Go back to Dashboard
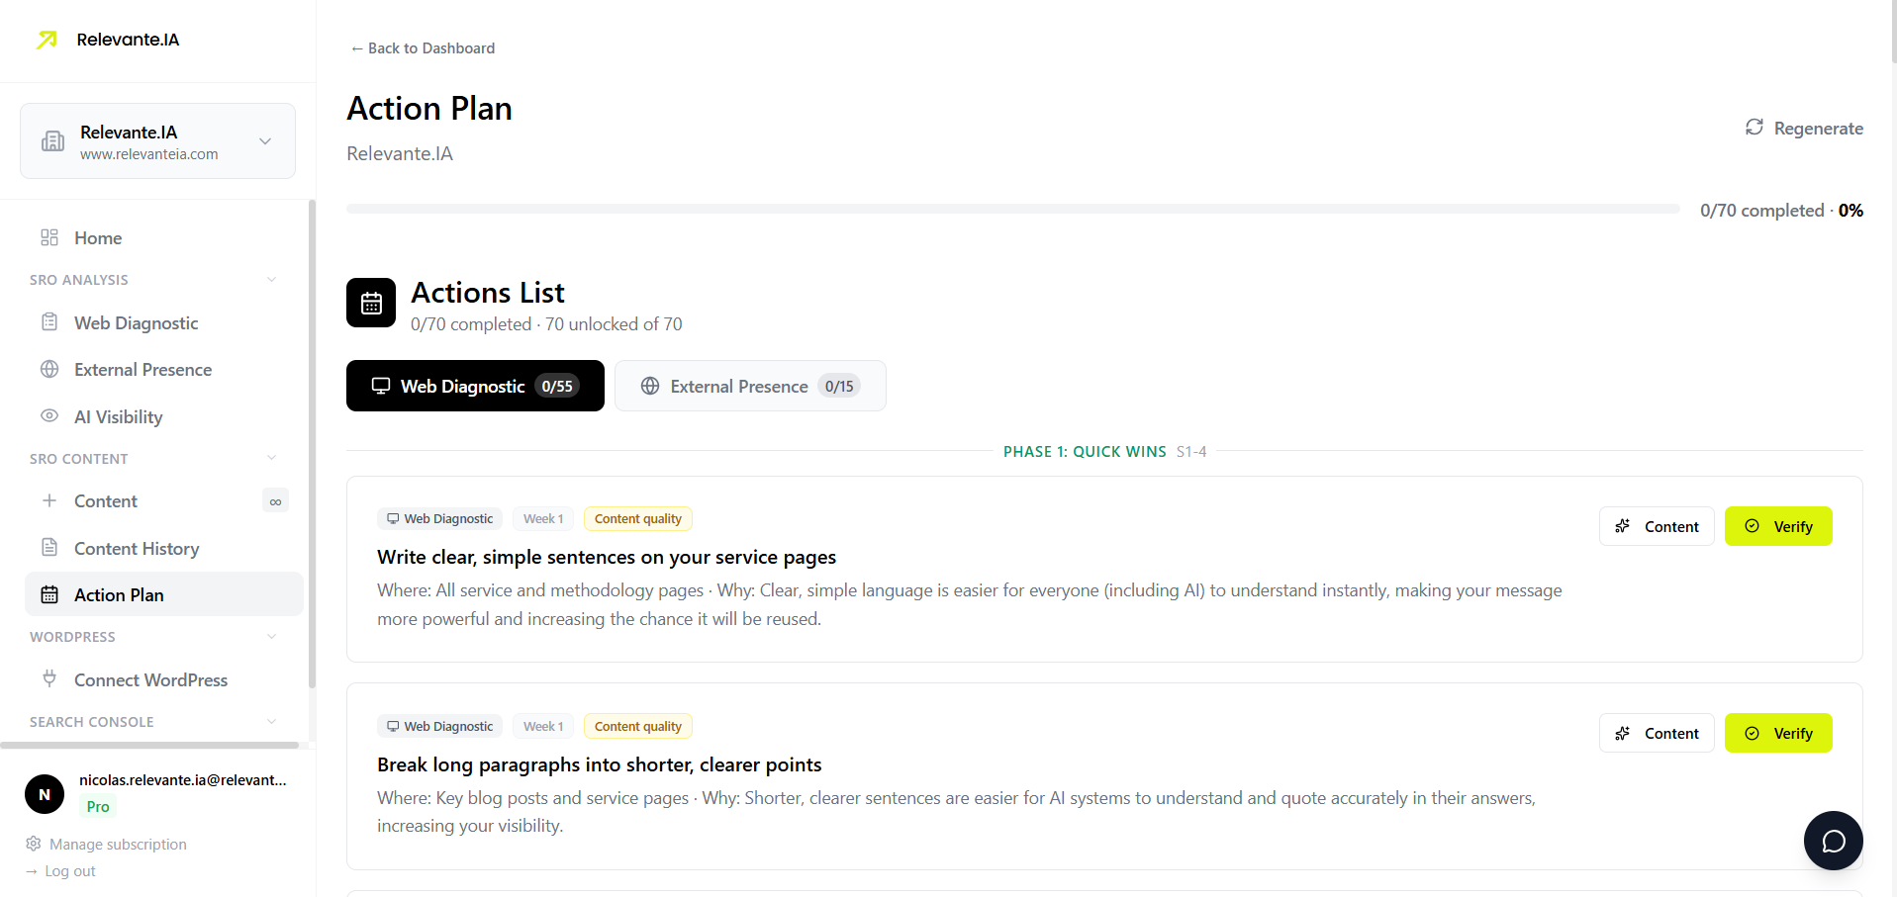1897x897 pixels. coord(421,47)
